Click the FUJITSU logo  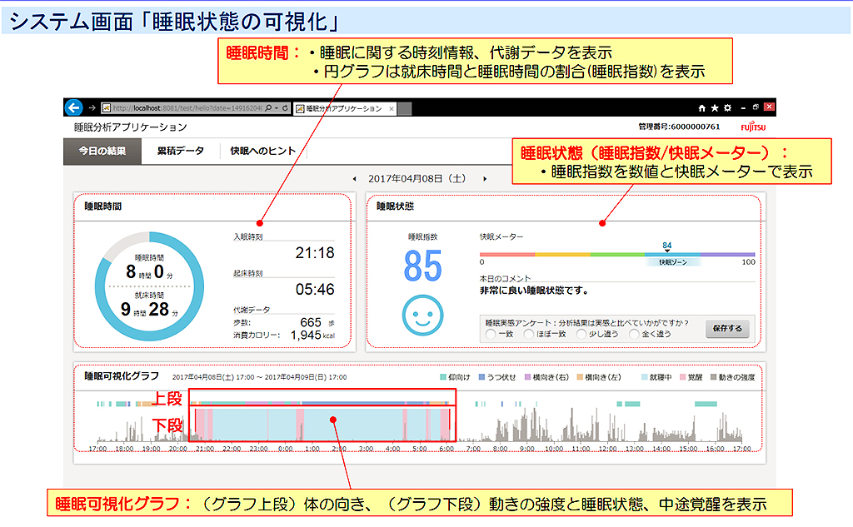pyautogui.click(x=756, y=127)
